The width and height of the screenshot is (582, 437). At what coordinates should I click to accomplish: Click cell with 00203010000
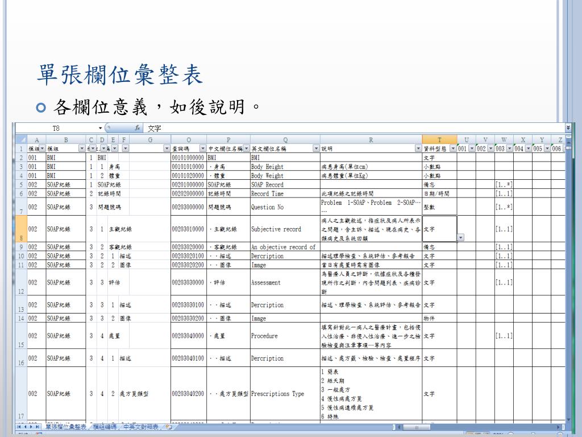coord(189,229)
